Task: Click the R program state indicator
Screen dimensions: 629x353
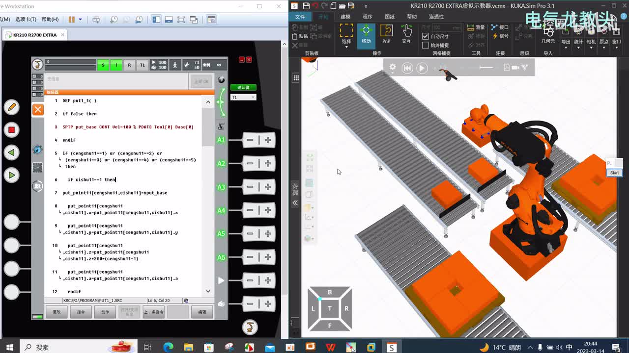Action: pos(129,65)
